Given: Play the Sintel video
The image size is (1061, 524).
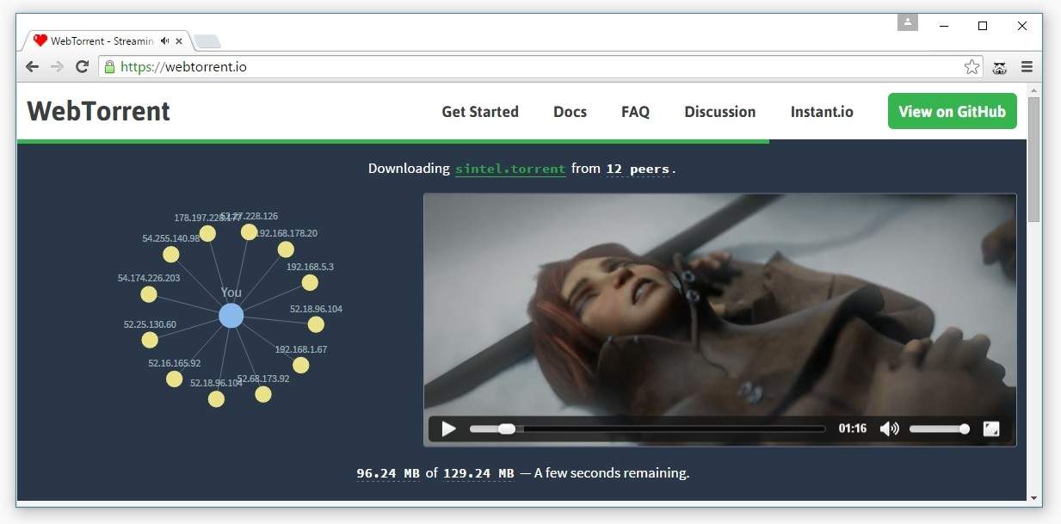Looking at the screenshot, I should coord(447,428).
